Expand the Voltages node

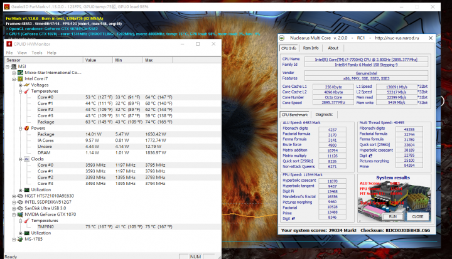(20, 85)
